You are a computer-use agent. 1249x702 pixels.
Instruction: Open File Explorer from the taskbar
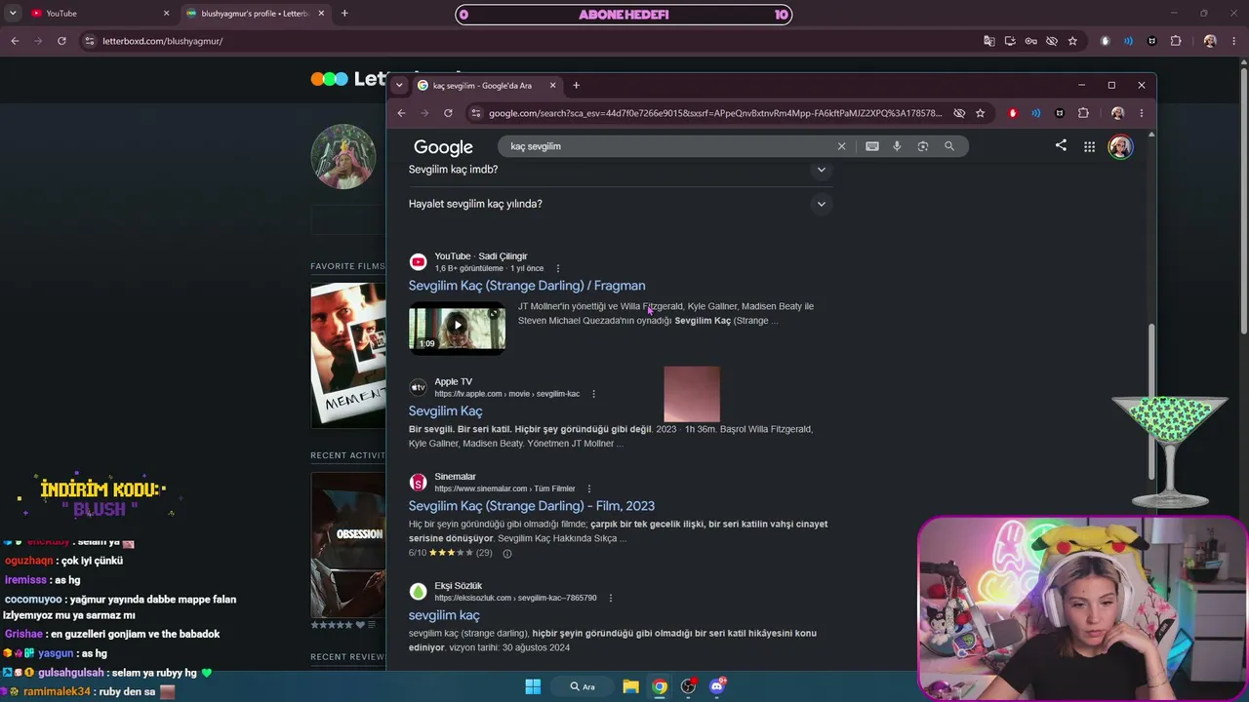tap(631, 686)
